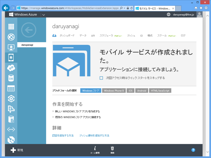Click the 削除 trash can icon

coord(112,150)
